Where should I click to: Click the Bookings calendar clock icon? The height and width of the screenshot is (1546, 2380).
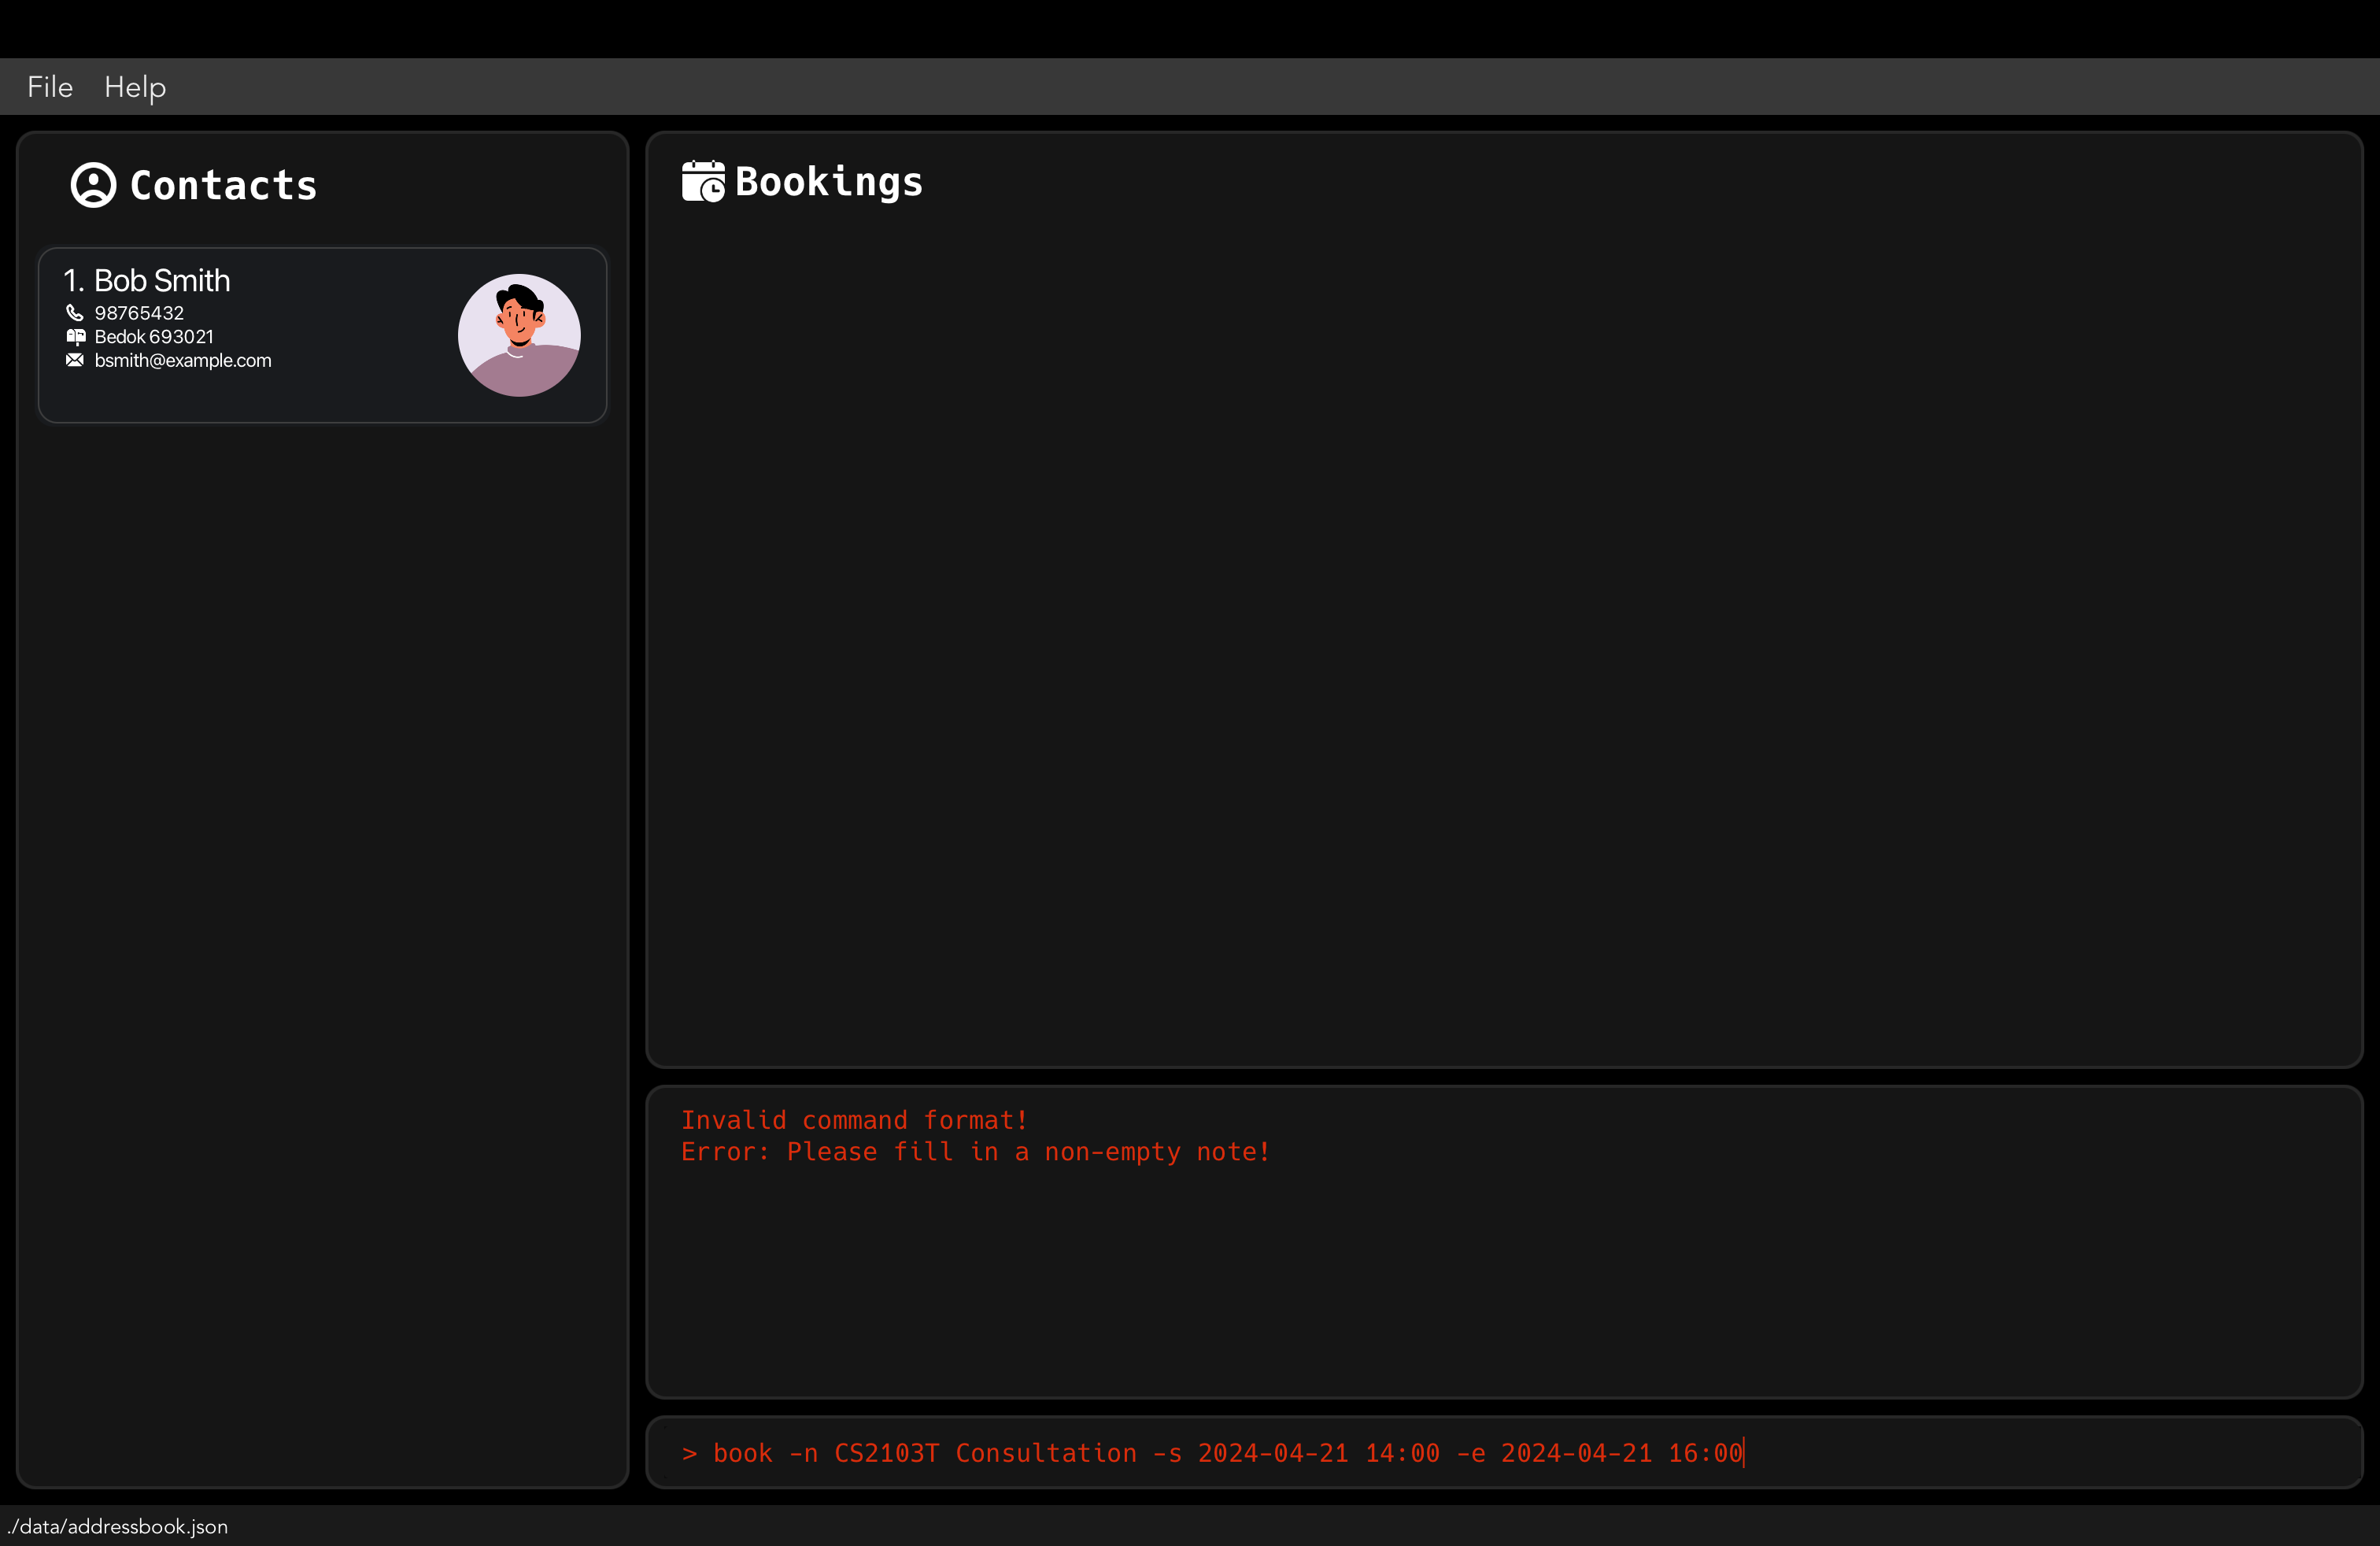pyautogui.click(x=703, y=182)
